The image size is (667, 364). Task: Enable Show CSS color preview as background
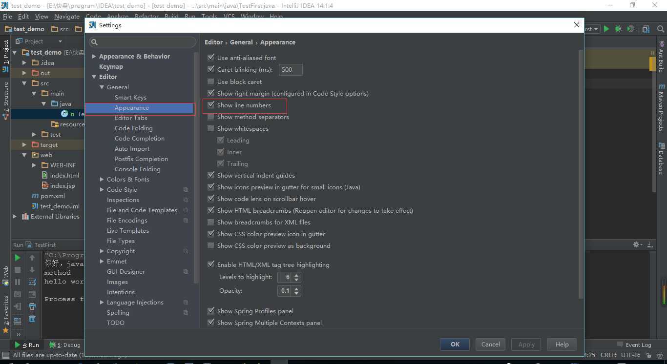click(x=211, y=245)
